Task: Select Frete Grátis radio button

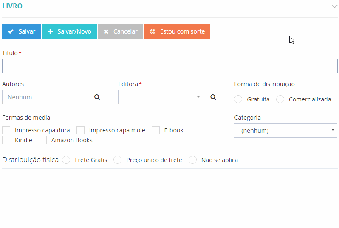Action: click(66, 160)
